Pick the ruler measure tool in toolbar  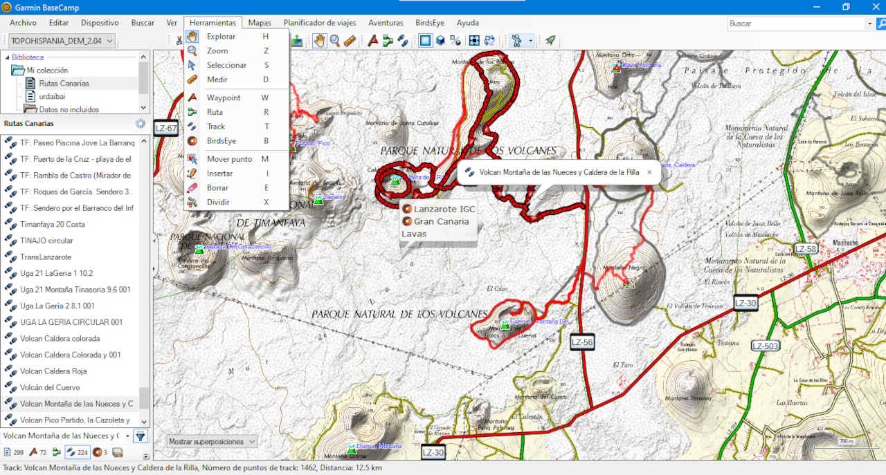pyautogui.click(x=350, y=41)
